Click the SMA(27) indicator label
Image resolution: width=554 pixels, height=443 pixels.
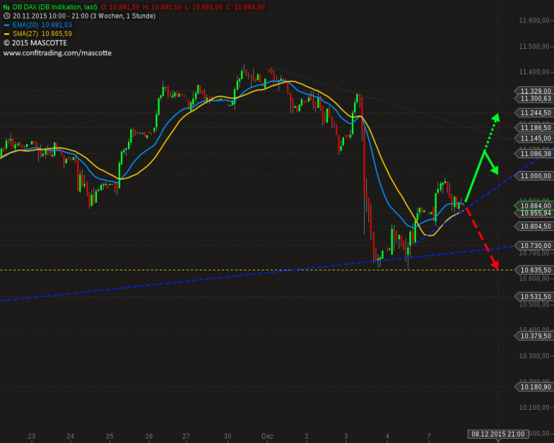(x=25, y=34)
